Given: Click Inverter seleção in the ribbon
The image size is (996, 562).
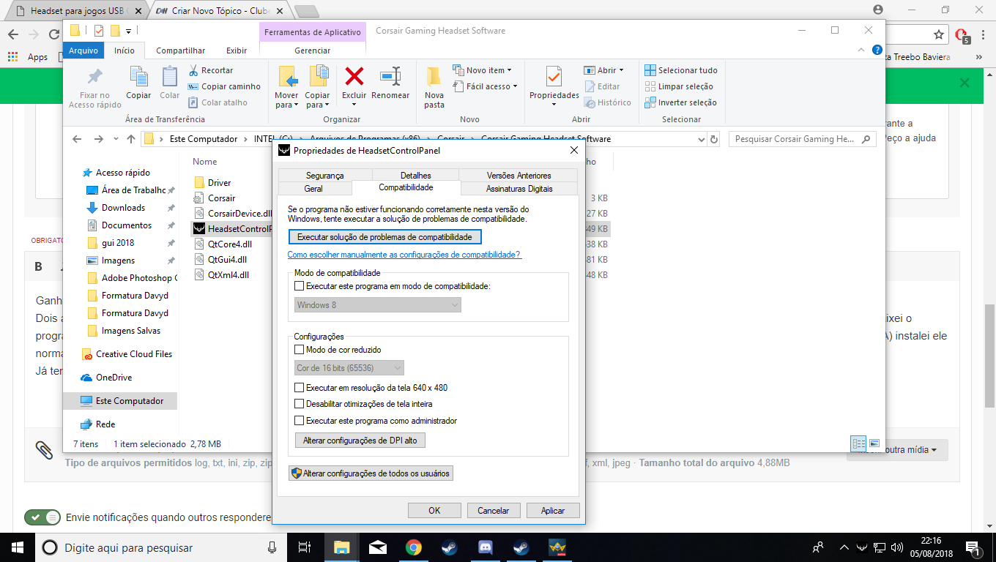Looking at the screenshot, I should 681,102.
